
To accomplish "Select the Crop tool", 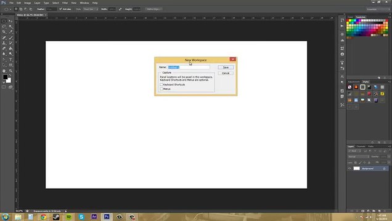I will tap(4, 32).
